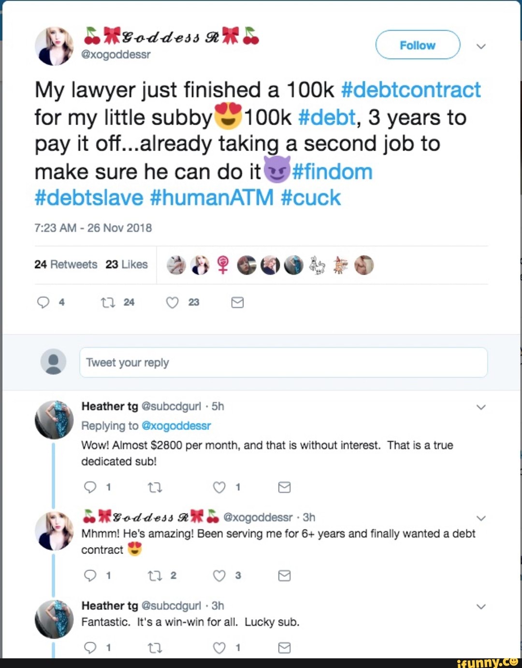Open the #findom hashtag link
The image size is (522, 668).
coord(333,172)
